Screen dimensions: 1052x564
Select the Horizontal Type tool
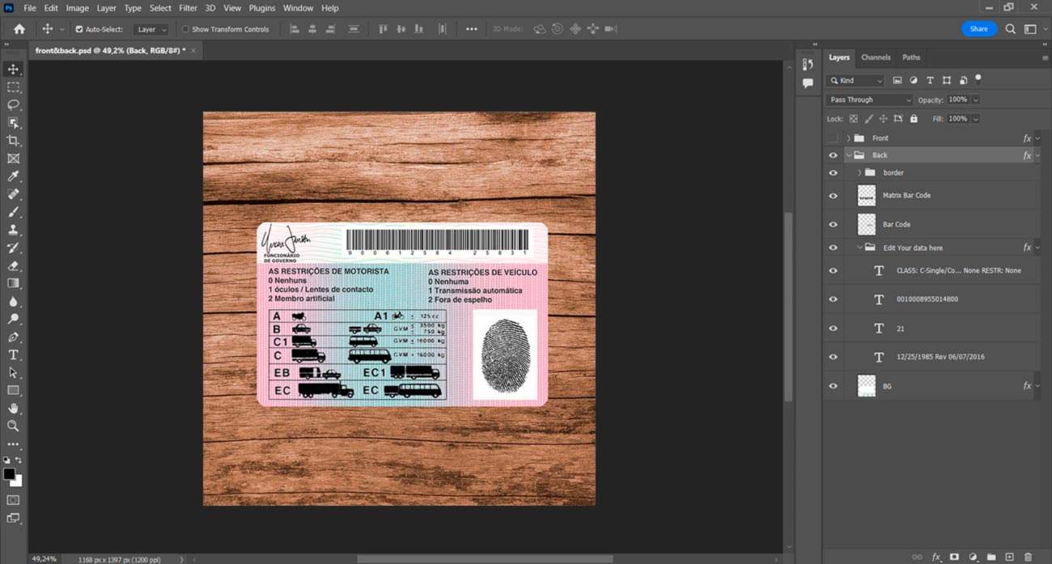click(13, 355)
